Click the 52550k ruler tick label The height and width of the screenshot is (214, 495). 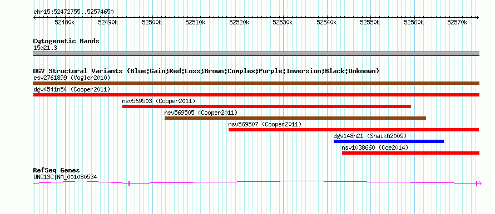point(370,22)
